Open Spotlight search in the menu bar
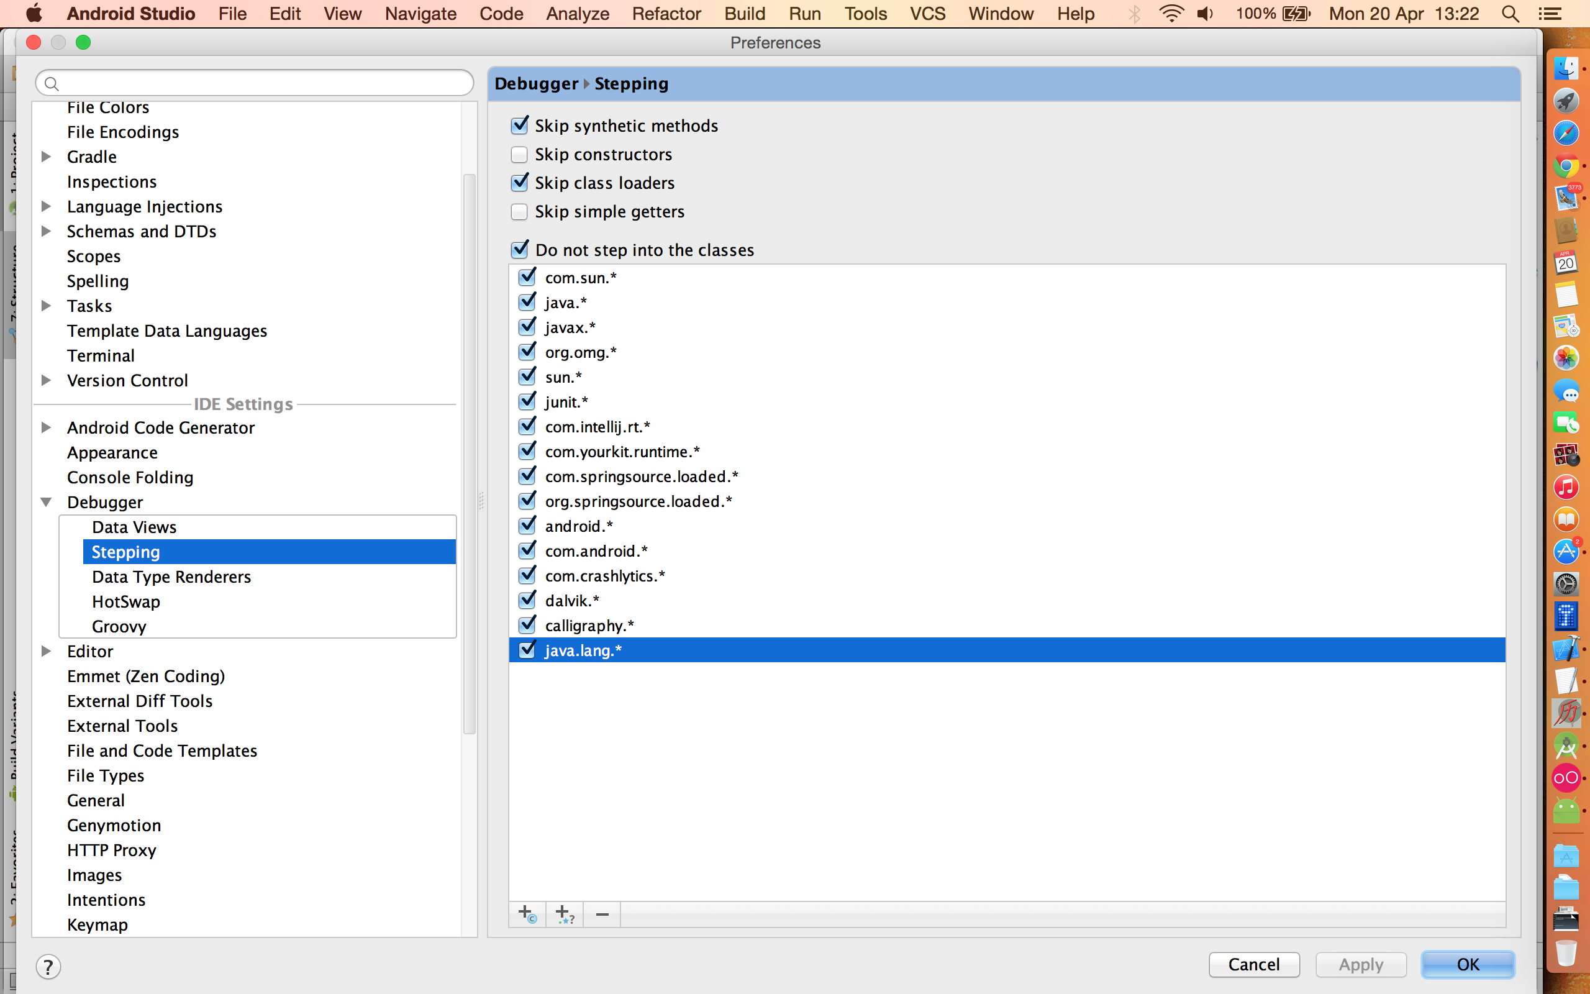This screenshot has height=994, width=1590. point(1510,14)
